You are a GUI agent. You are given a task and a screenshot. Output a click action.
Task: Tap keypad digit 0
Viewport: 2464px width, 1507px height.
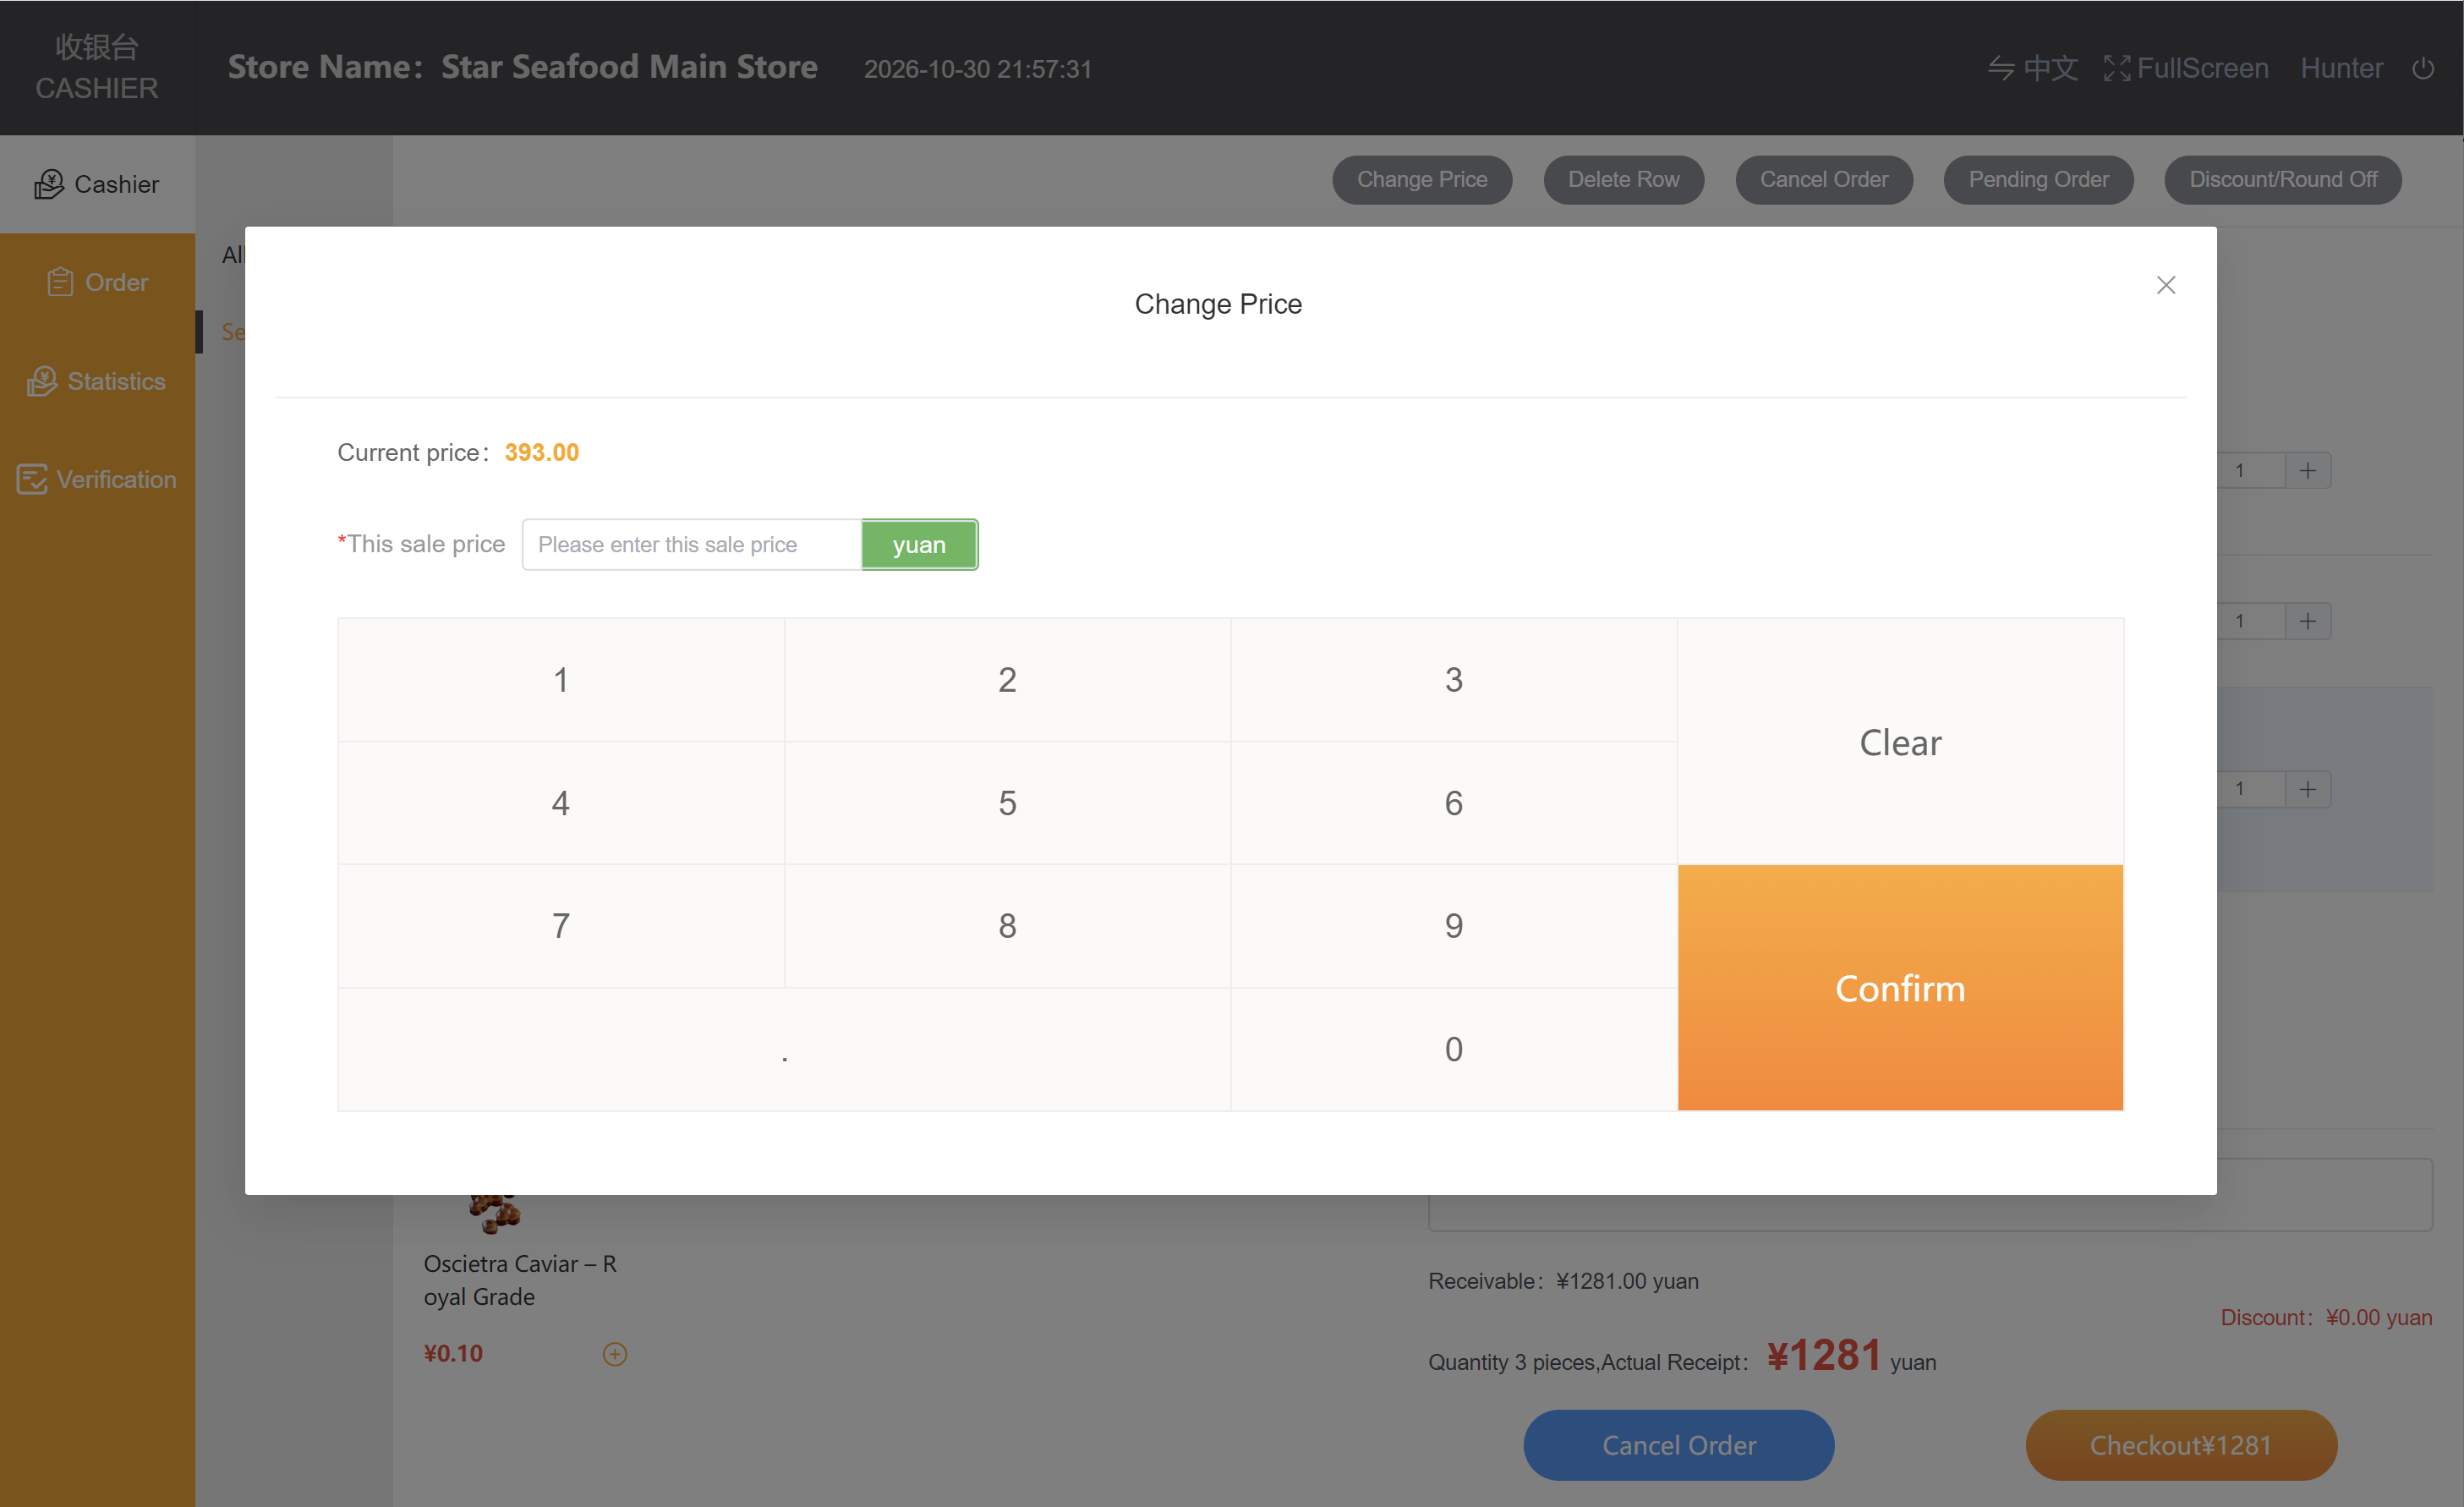coord(1454,1049)
